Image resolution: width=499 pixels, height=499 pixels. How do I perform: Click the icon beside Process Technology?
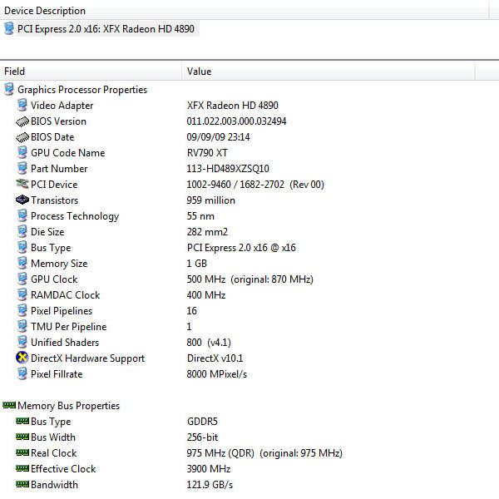pos(22,216)
